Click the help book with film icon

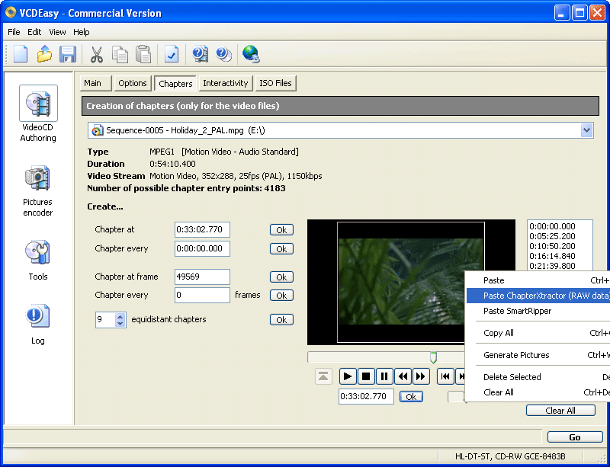tap(200, 53)
